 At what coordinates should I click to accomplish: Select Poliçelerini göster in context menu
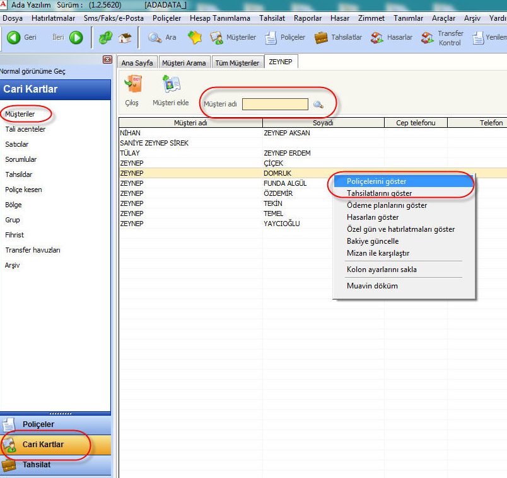point(376,181)
